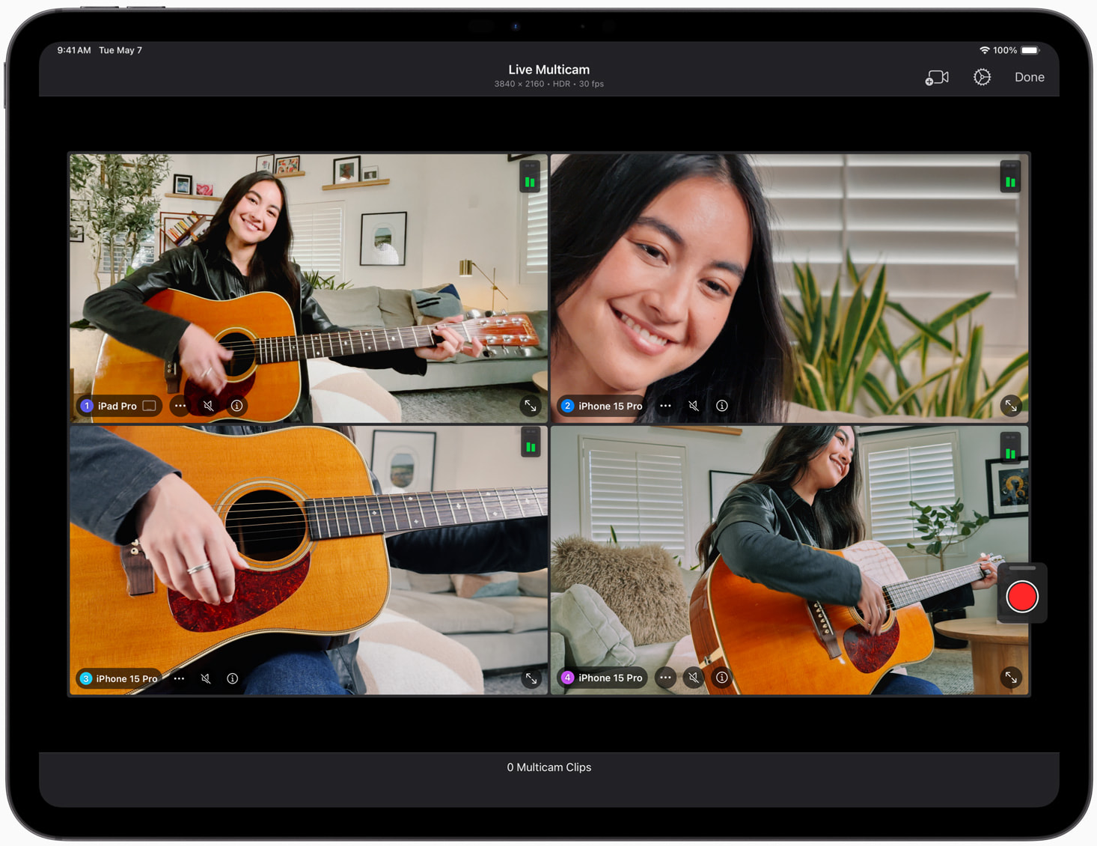Screen dimensions: 1097x846
Task: Open more options for camera 2 iPhone
Action: 665,406
